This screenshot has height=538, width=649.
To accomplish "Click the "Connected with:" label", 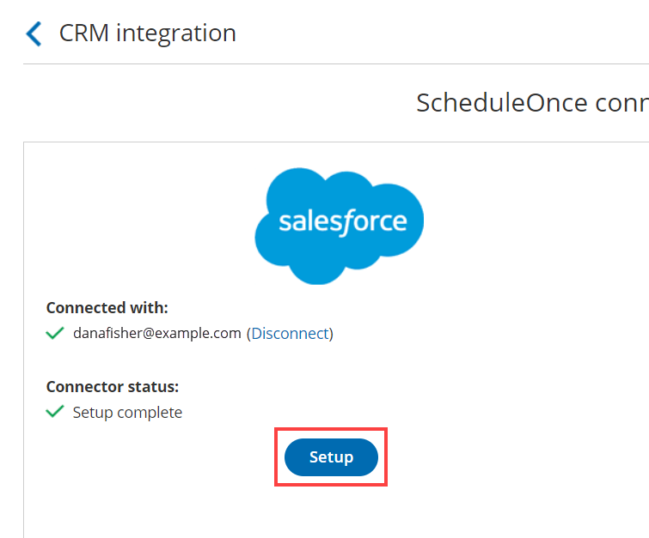I will point(107,308).
